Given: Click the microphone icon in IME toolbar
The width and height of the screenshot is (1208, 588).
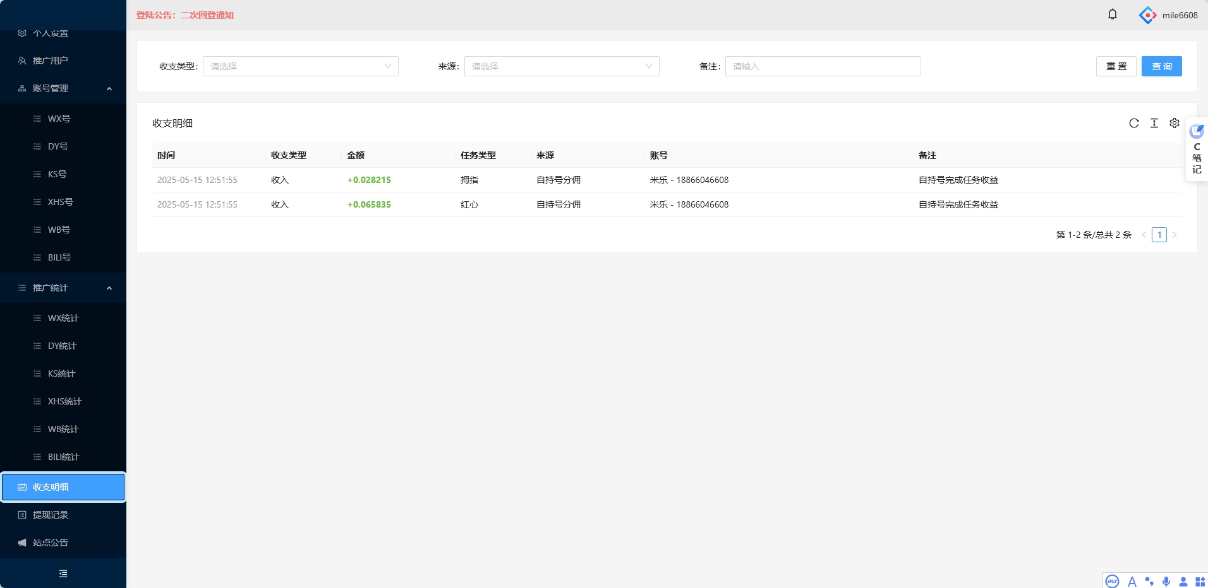Looking at the screenshot, I should [x=1166, y=581].
